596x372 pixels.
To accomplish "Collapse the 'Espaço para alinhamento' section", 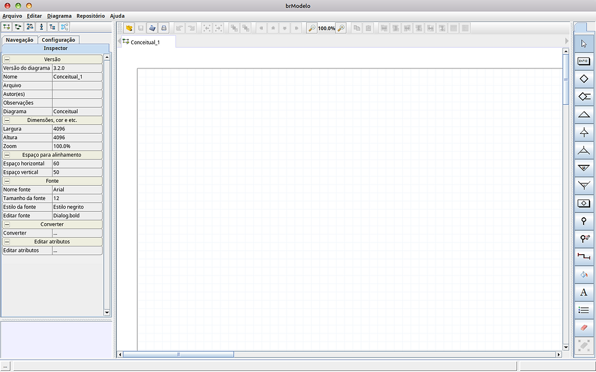I will click(x=7, y=155).
